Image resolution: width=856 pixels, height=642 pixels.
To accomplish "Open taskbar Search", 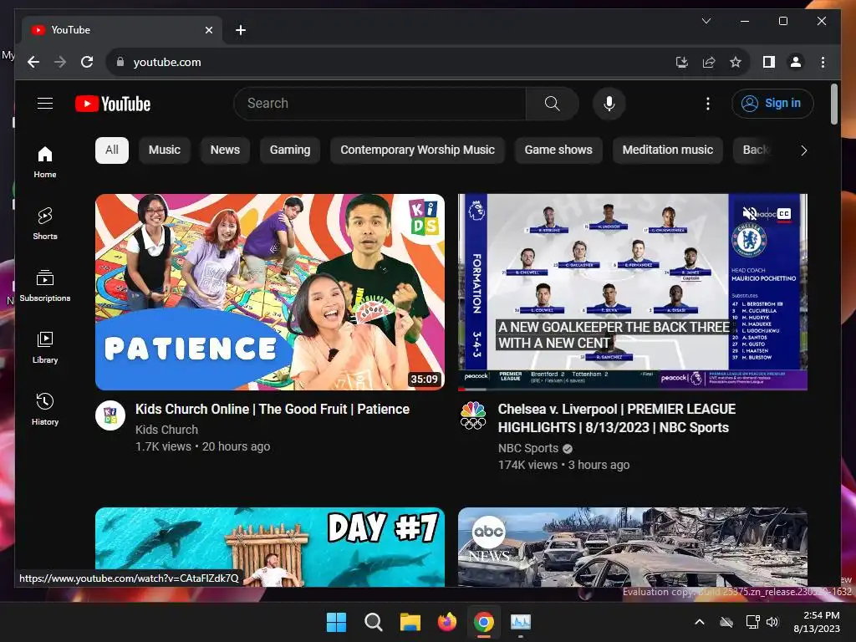I will 374,622.
